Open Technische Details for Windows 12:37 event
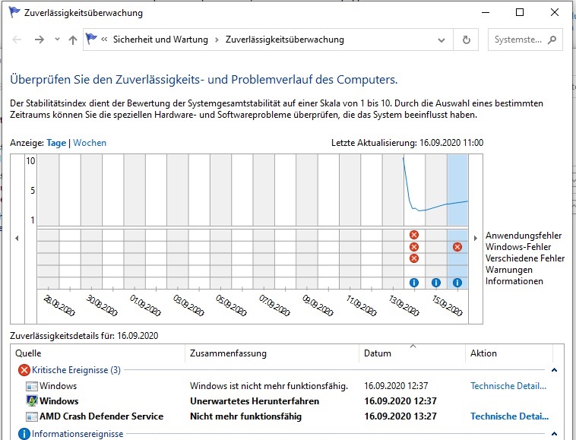Viewport: 576px width, 440px height. tap(508, 386)
